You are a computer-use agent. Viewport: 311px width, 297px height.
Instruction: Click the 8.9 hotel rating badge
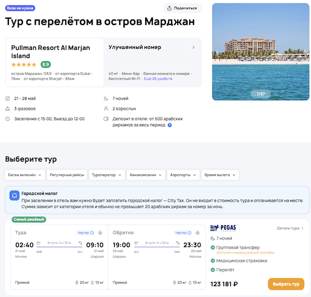pyautogui.click(x=46, y=65)
